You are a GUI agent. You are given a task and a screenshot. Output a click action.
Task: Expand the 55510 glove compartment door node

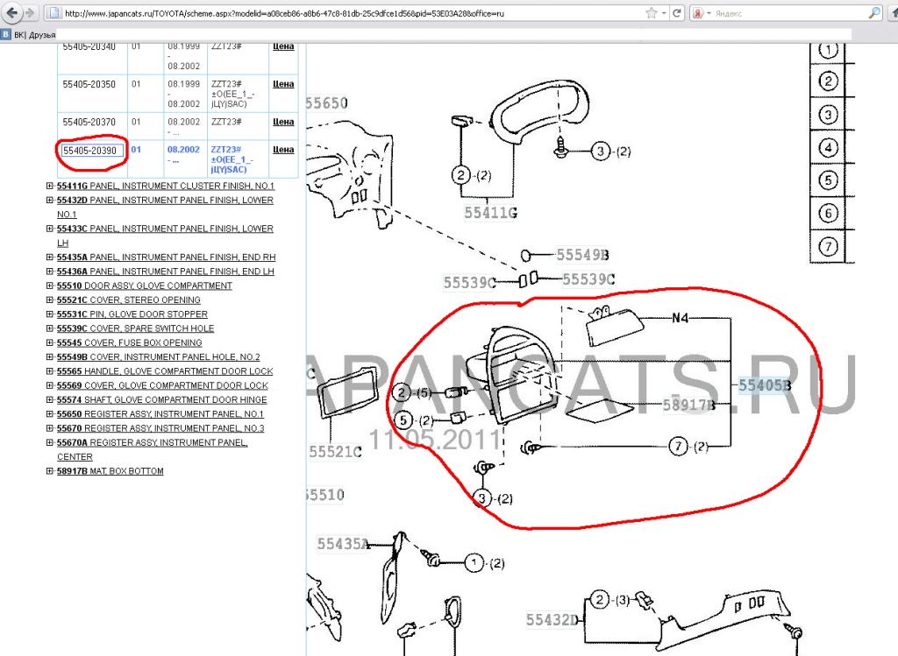50,286
